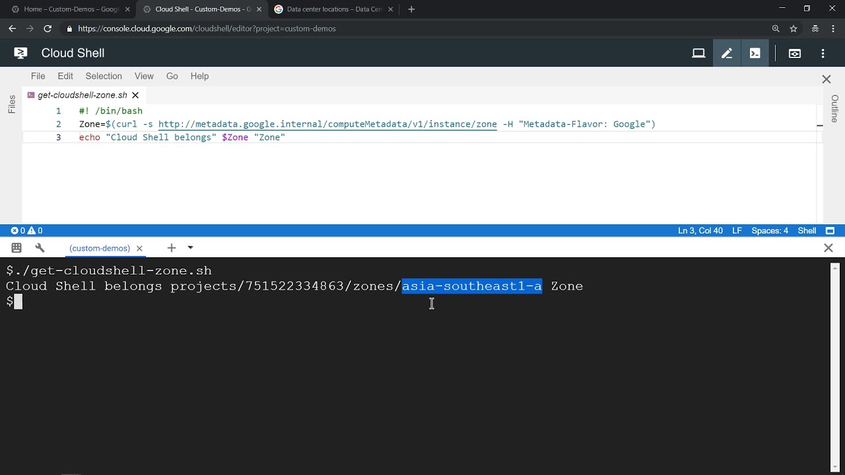Click the Cloud Shell logo icon
Image resolution: width=845 pixels, height=475 pixels.
click(x=20, y=53)
